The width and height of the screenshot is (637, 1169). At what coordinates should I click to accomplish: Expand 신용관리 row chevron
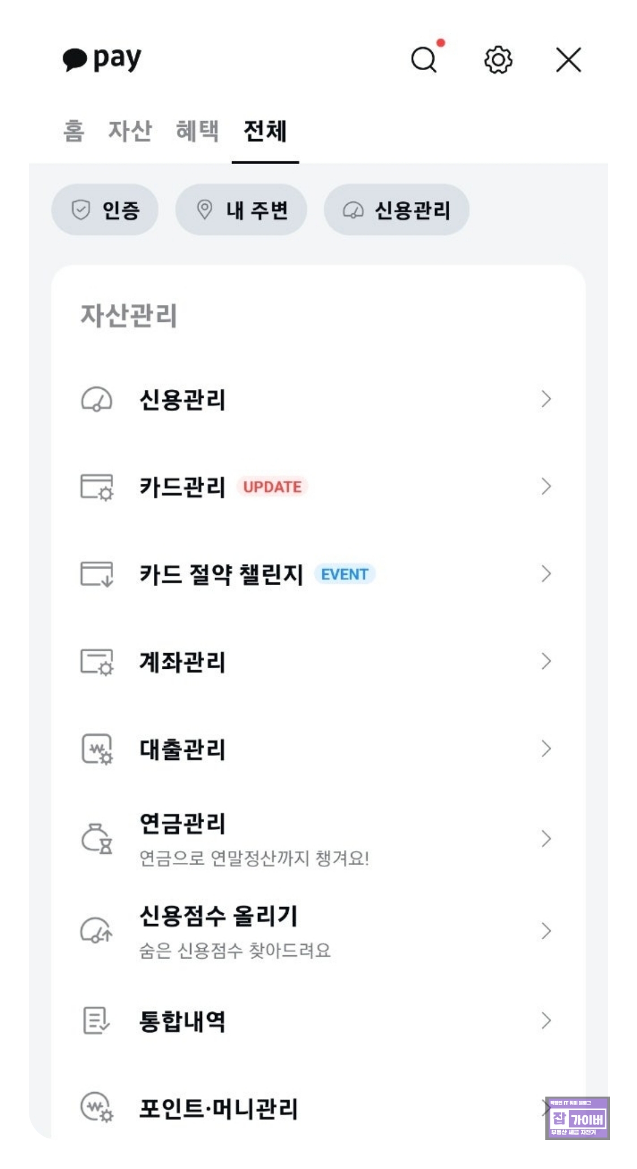click(546, 399)
